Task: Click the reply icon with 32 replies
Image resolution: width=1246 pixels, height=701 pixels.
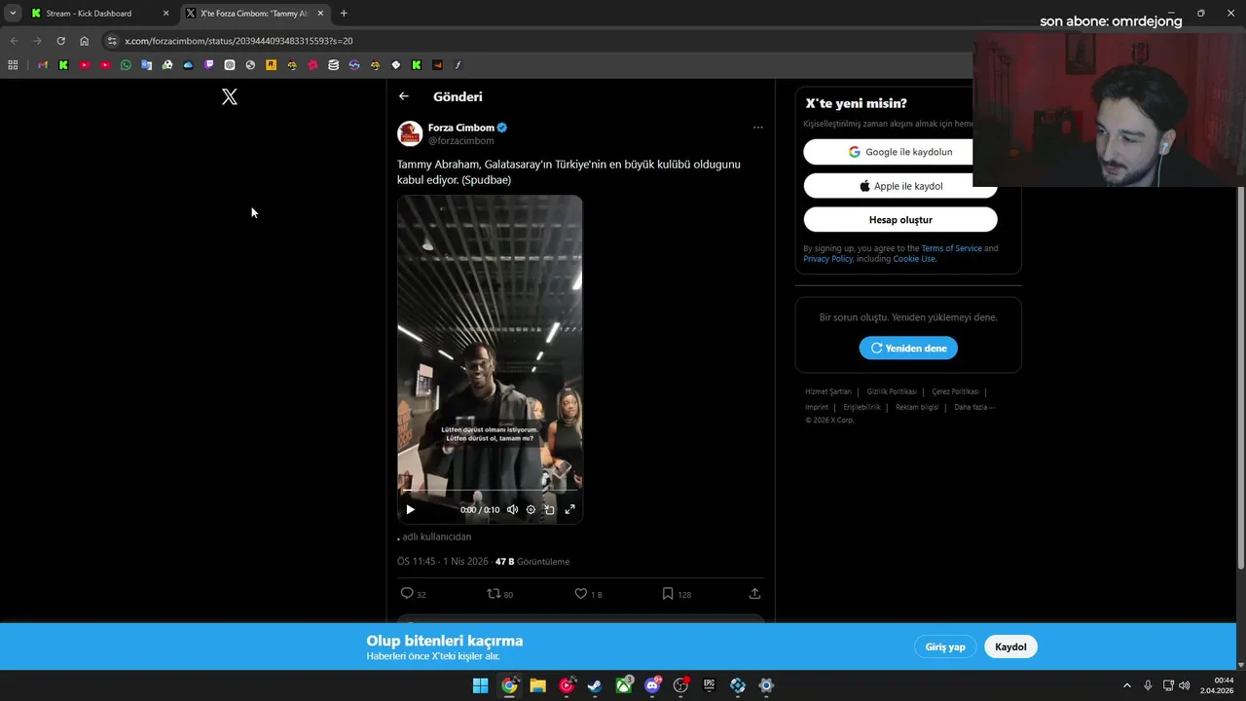Action: click(407, 593)
